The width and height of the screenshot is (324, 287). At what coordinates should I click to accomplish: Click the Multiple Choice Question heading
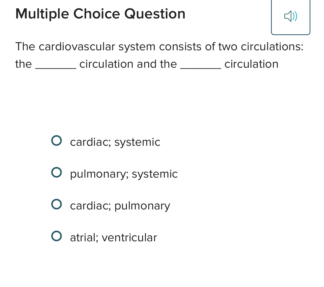[x=100, y=14]
